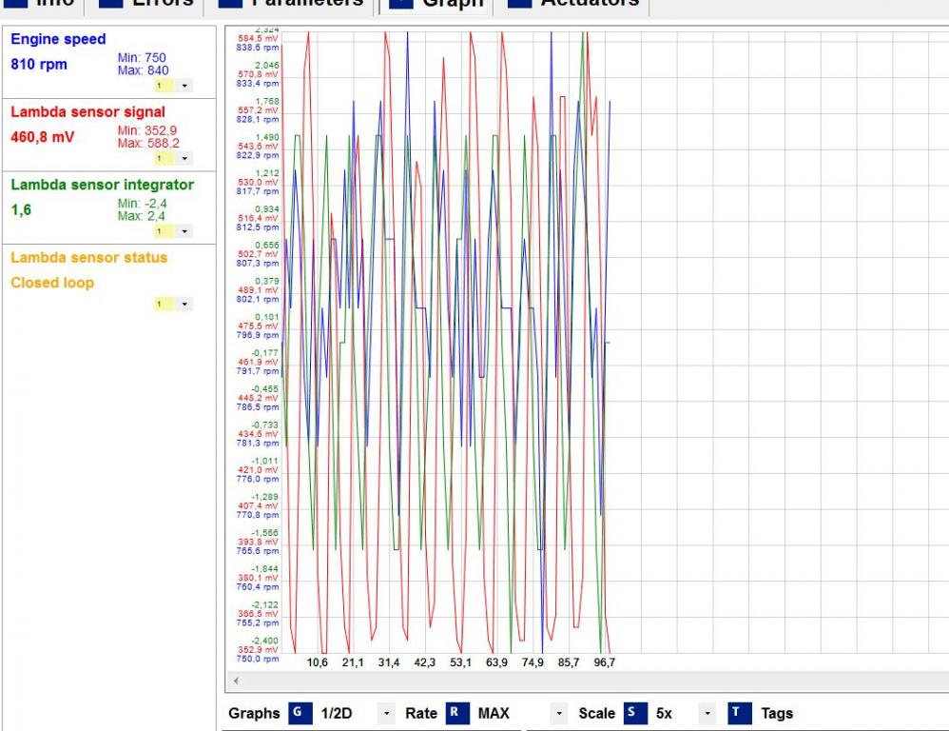Click the Engine speed Min: 750 reading
The width and height of the screenshot is (949, 731).
point(142,57)
